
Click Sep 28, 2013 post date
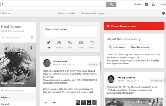[x=133, y=81]
